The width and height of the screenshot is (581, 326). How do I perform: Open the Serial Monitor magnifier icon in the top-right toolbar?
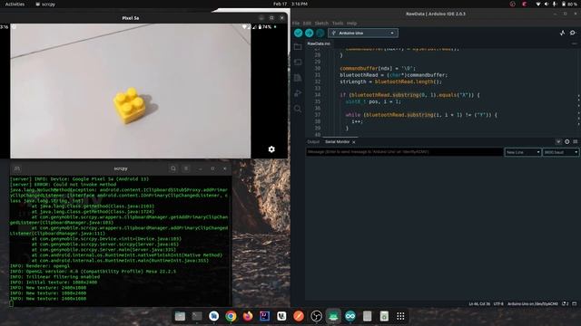573,33
